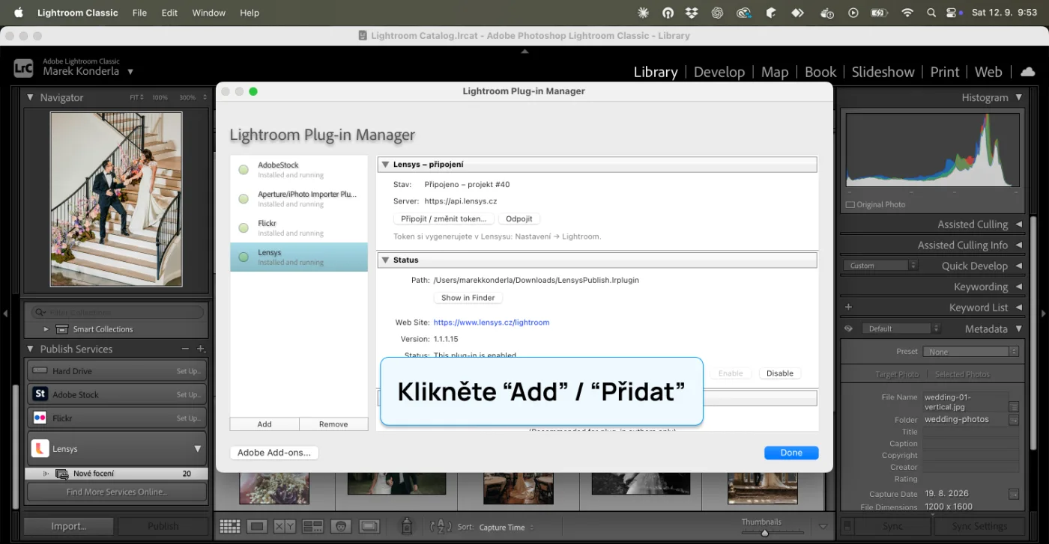This screenshot has height=544, width=1049.
Task: Open macOS Spotlight search icon
Action: [931, 13]
